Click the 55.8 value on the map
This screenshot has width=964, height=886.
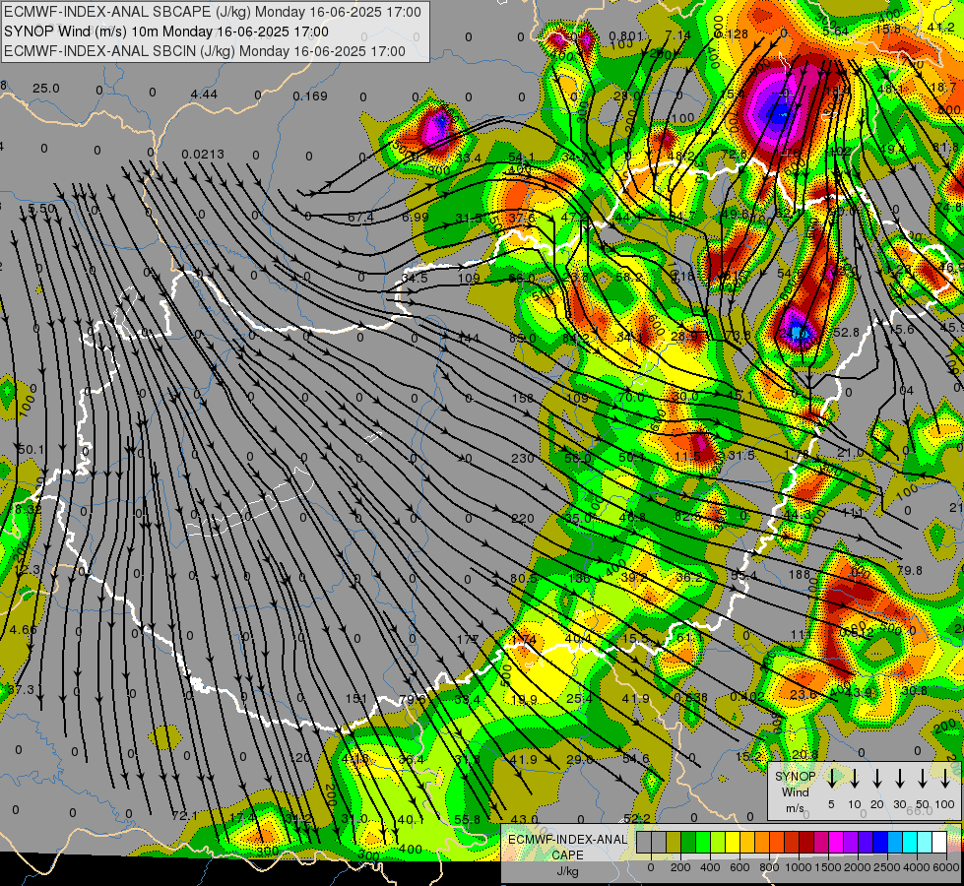[x=468, y=819]
